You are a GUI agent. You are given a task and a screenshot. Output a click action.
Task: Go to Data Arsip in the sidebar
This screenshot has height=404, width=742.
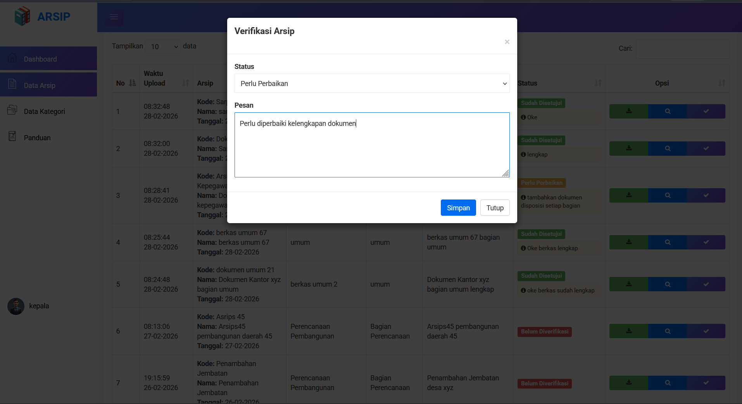coord(48,85)
